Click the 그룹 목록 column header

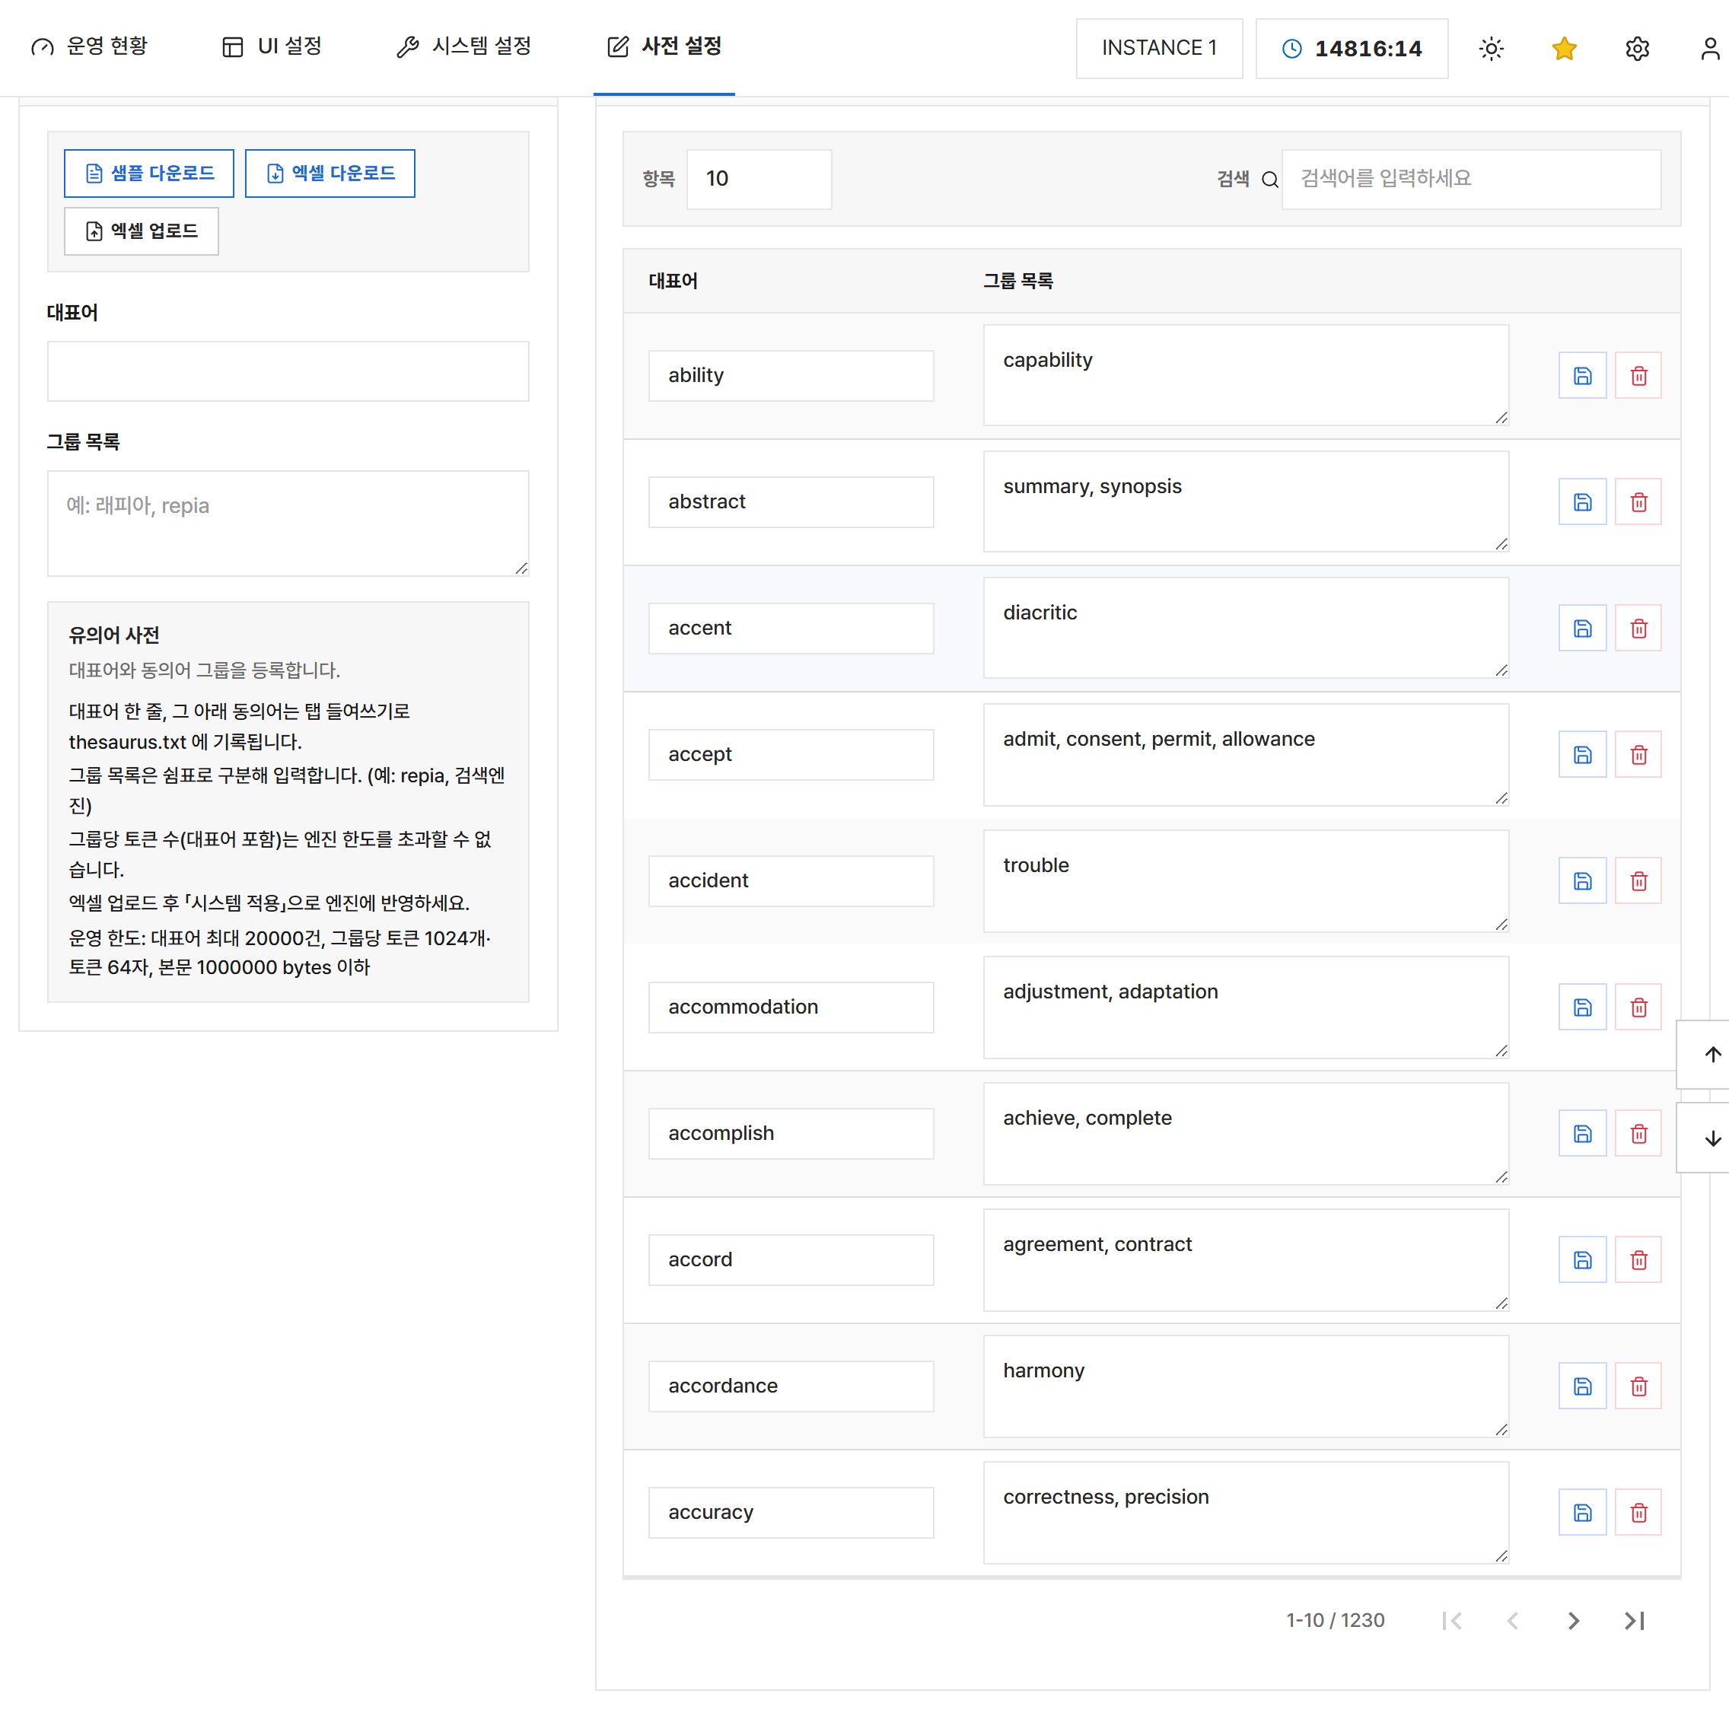[x=1017, y=281]
